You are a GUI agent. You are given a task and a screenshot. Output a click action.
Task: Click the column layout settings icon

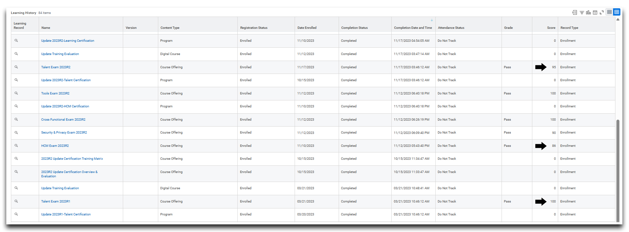(595, 13)
